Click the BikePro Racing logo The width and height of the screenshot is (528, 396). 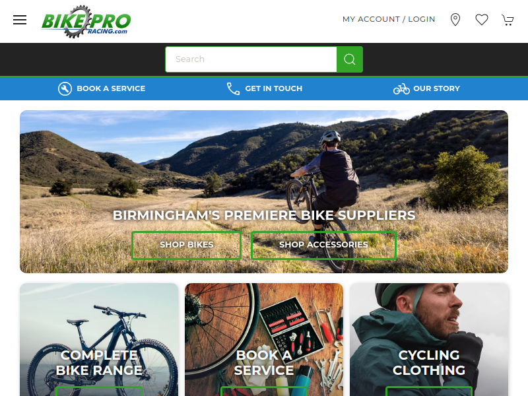coord(86,21)
